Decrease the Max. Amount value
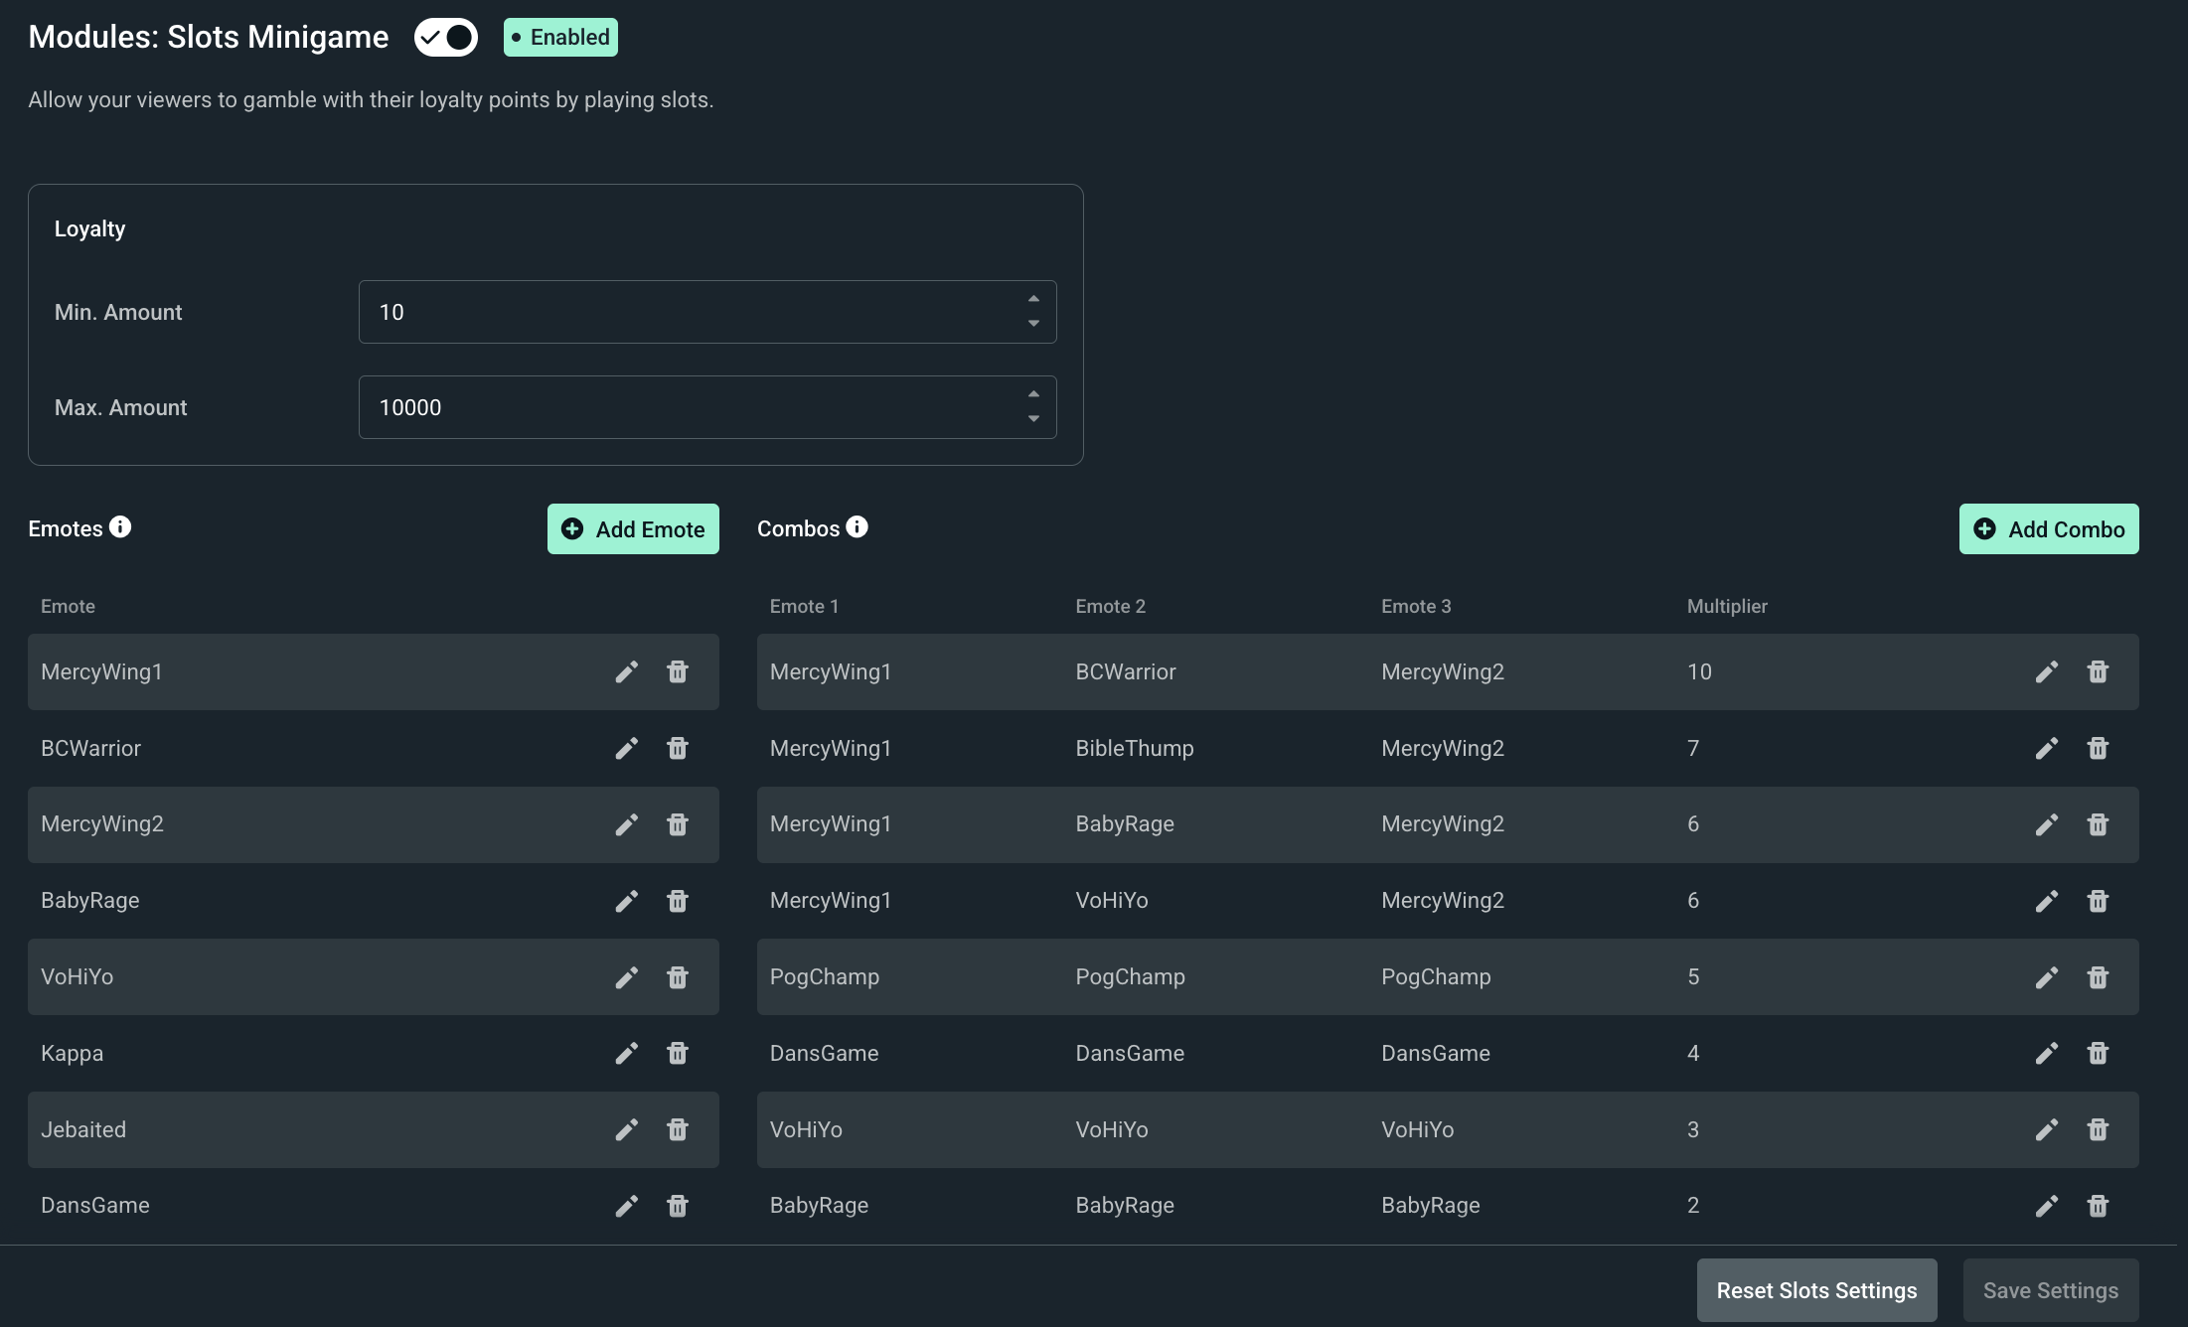Viewport: 2188px width, 1327px height. click(x=1033, y=419)
